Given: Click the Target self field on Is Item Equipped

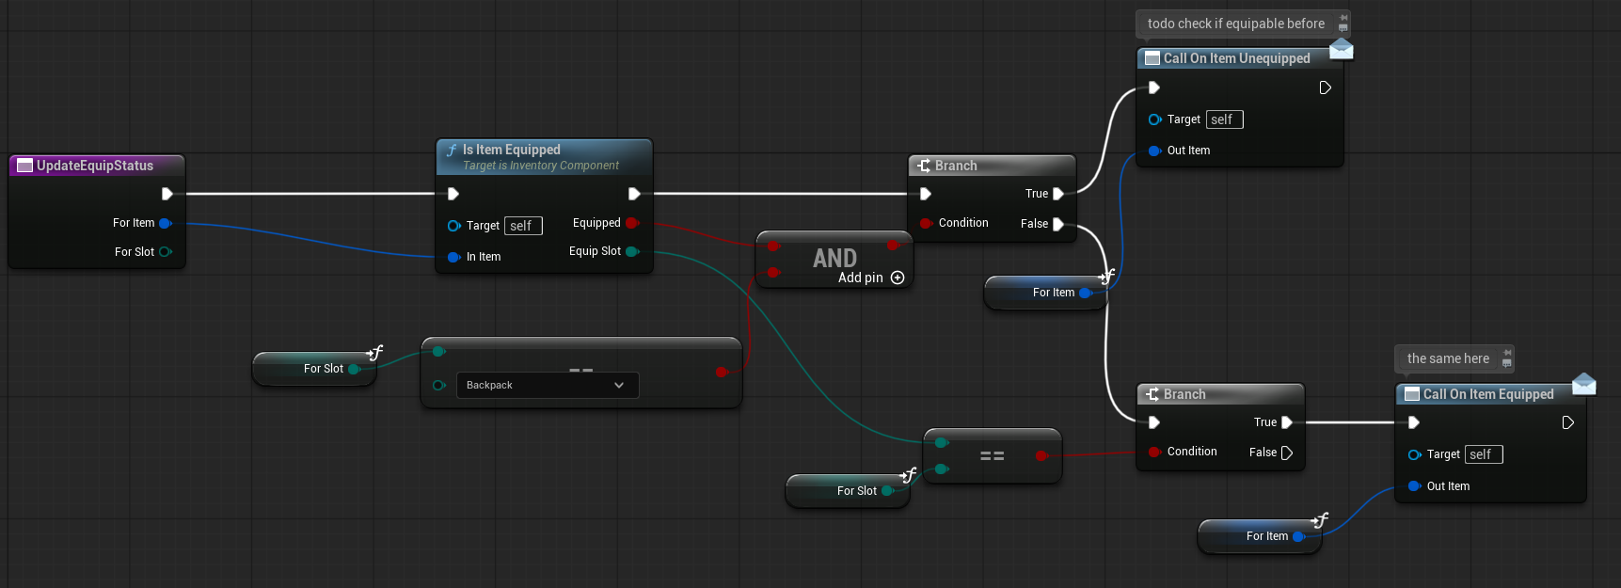Looking at the screenshot, I should [522, 226].
